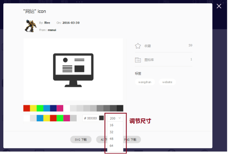This screenshot has width=232, height=154.
Task: Pick white swatch in bottom palette row
Action: (27, 118)
